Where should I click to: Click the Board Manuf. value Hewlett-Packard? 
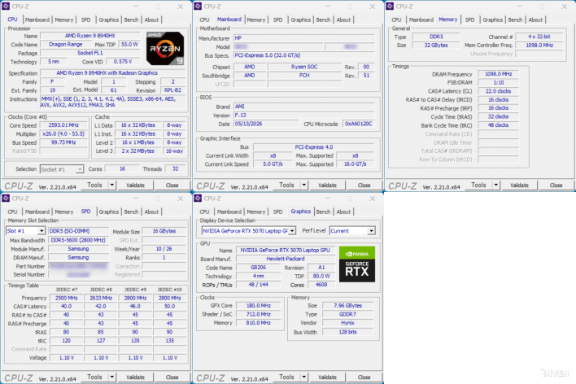click(286, 259)
